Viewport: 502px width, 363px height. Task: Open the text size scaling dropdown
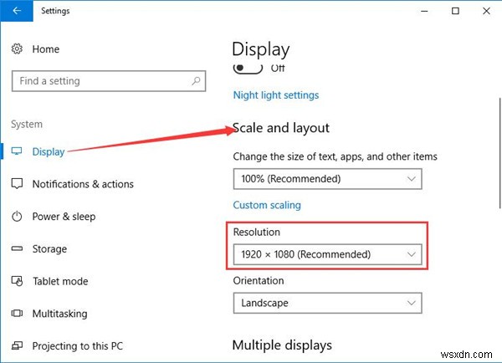point(327,179)
